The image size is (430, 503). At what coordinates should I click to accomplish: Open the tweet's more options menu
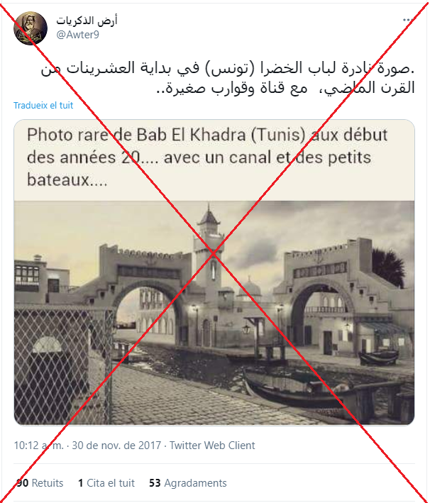[x=408, y=20]
